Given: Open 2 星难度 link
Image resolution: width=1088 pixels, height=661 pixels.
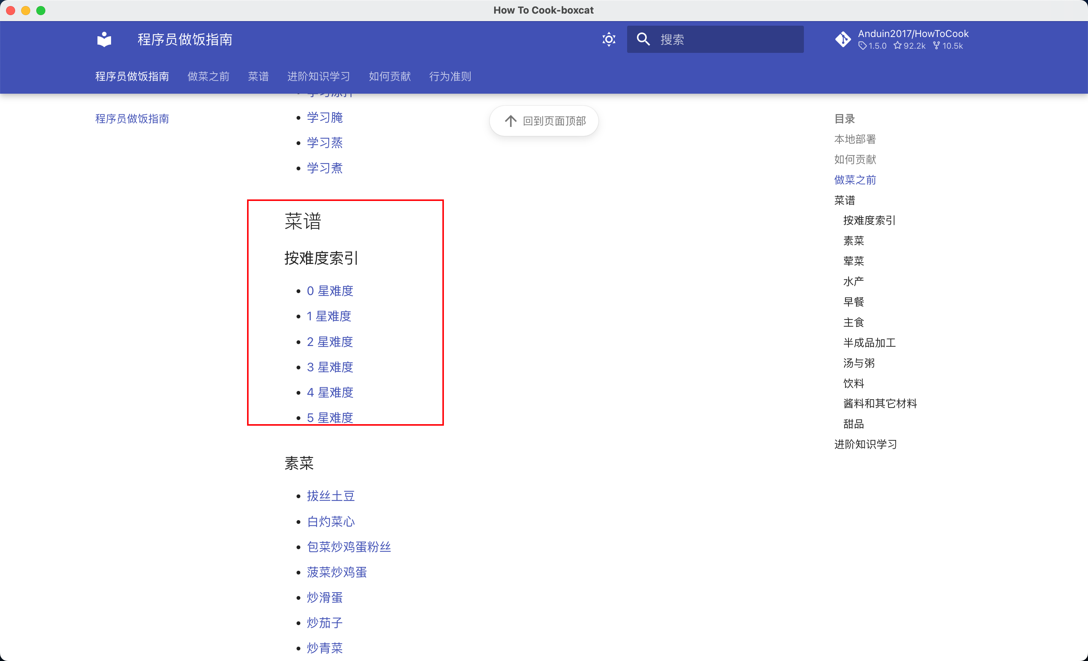Looking at the screenshot, I should pyautogui.click(x=330, y=342).
